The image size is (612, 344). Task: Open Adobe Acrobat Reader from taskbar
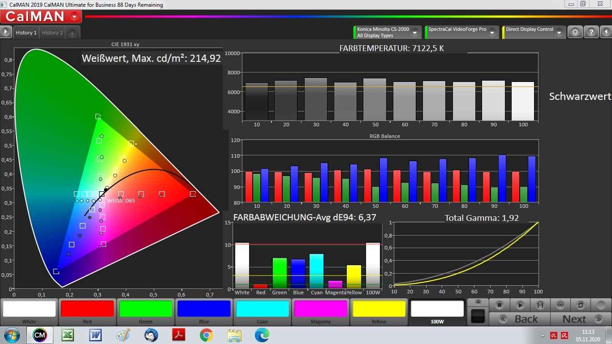(178, 335)
